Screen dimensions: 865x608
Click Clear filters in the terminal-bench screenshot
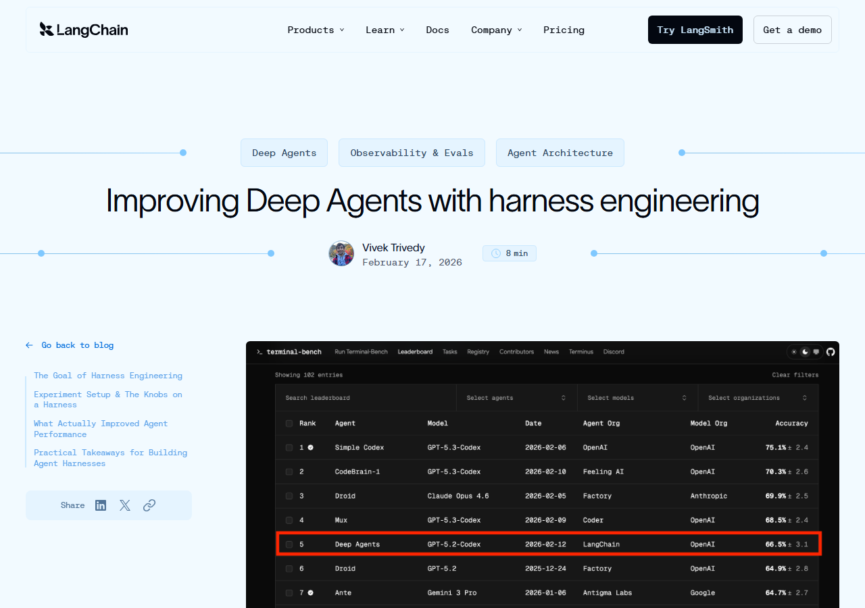point(795,375)
